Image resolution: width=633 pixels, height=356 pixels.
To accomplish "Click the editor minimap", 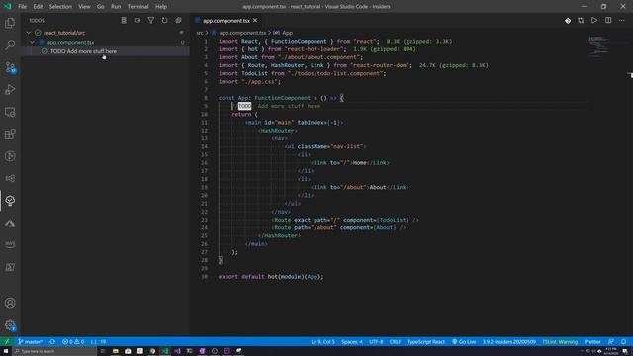I will pyautogui.click(x=599, y=45).
